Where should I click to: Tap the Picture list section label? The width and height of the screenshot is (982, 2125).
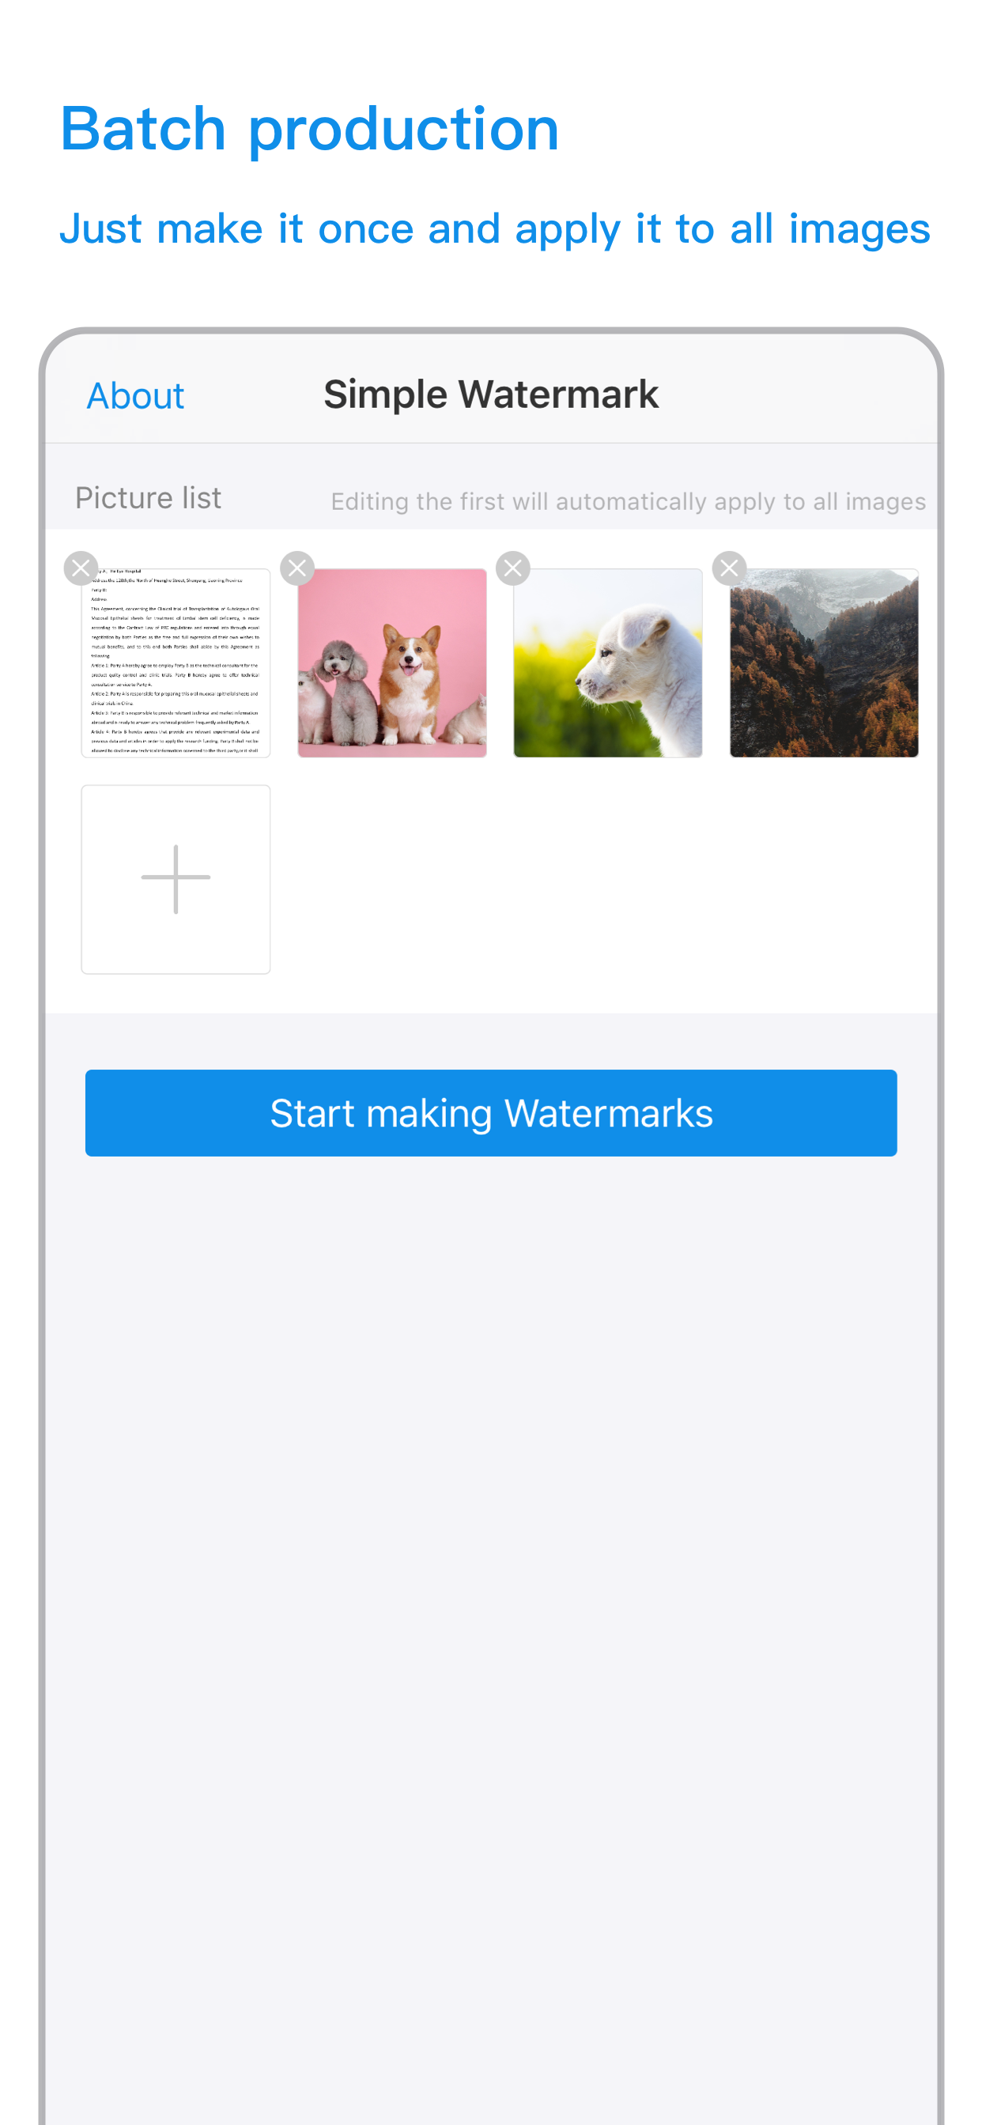(x=149, y=498)
